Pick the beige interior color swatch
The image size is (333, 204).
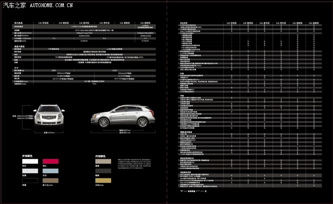(x=103, y=162)
